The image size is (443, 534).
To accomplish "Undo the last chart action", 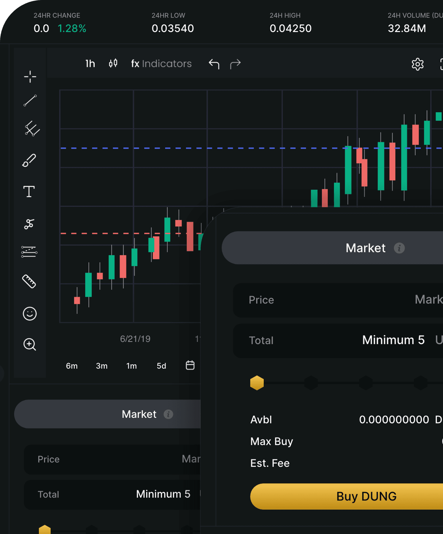I will pos(214,64).
